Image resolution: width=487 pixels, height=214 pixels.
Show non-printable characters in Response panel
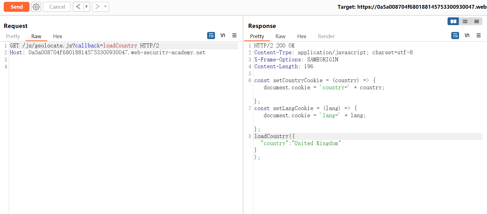tap(467, 35)
